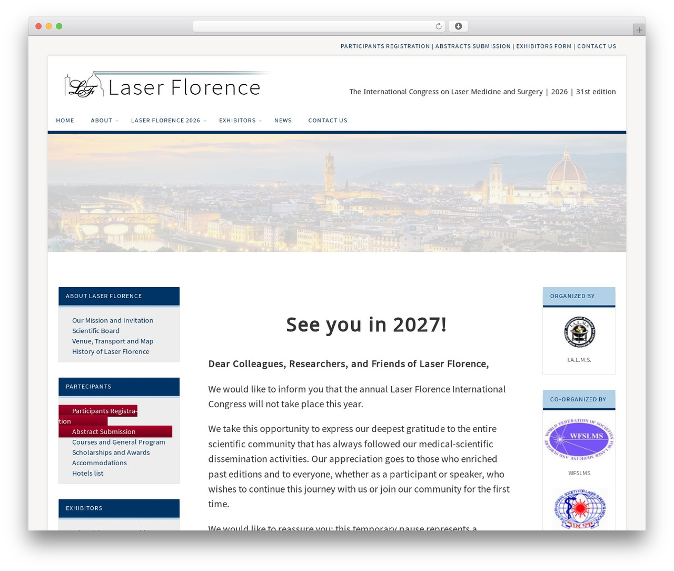
Task: Expand the Laser Florence 2026 submenu arrow
Action: [x=205, y=121]
